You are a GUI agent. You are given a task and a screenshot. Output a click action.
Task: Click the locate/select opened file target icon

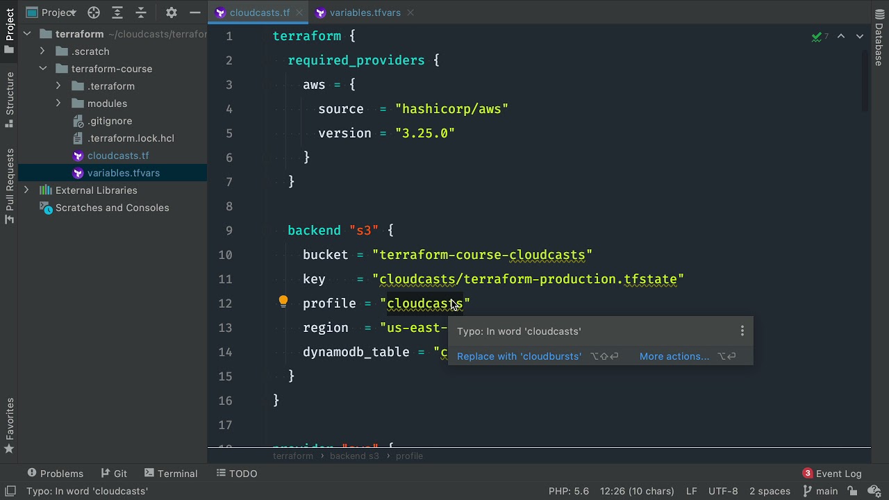pos(94,12)
